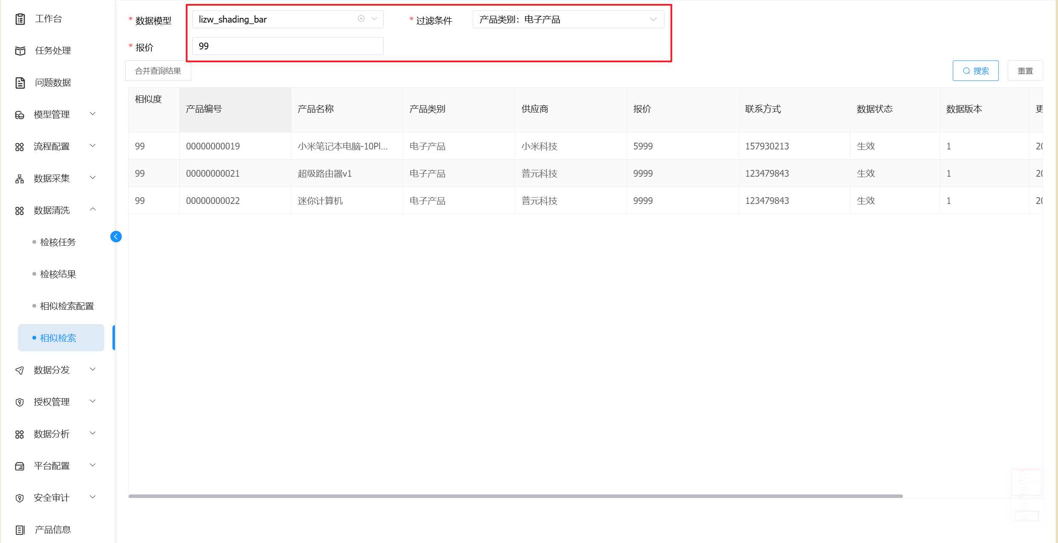Click the 任务处理 box icon
This screenshot has height=543, width=1058.
(20, 51)
